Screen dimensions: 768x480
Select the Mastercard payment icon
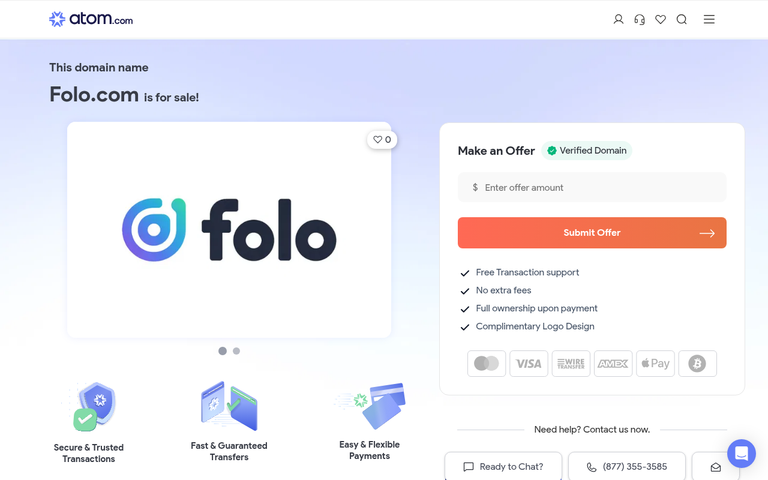coord(487,364)
